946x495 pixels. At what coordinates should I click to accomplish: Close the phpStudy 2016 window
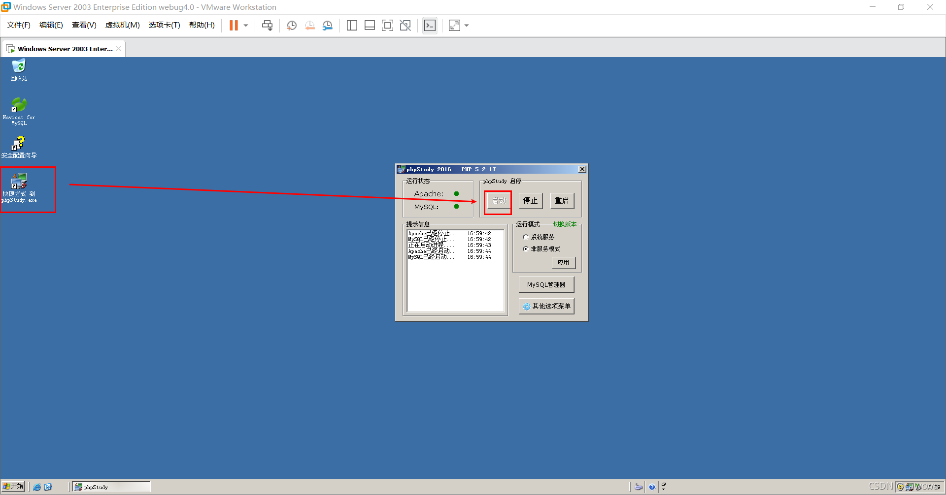[x=582, y=169]
